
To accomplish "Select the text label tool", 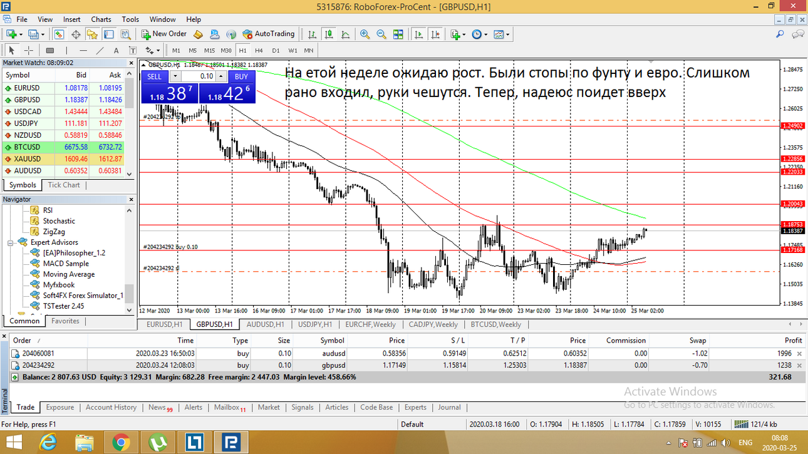I will [133, 51].
